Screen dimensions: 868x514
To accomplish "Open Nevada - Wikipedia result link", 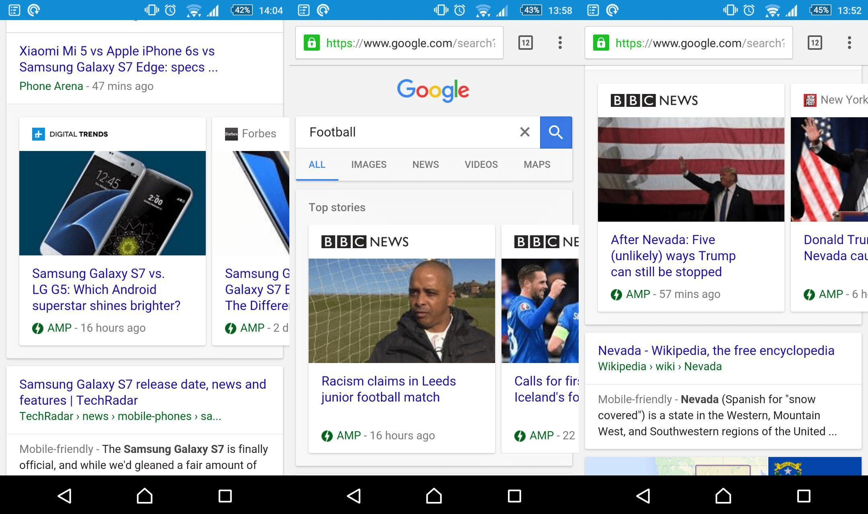I will pos(716,351).
